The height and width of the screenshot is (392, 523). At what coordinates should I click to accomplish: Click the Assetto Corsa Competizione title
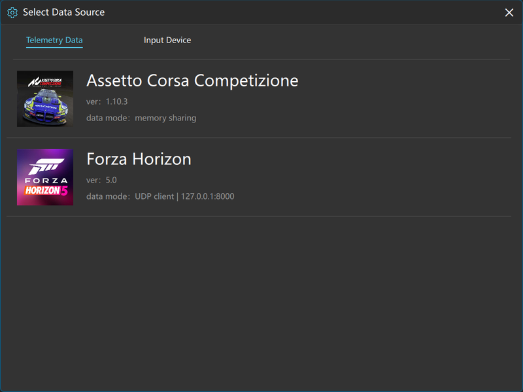point(192,80)
